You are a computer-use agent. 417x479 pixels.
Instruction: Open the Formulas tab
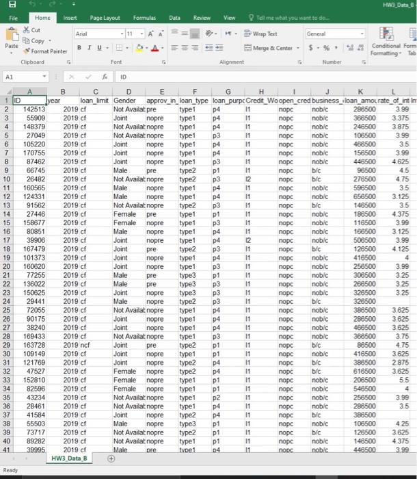point(144,18)
